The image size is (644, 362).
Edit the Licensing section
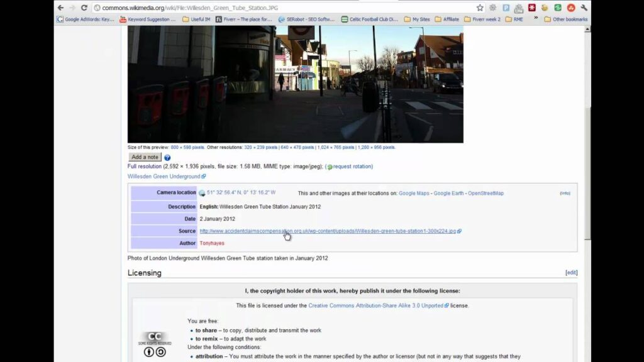pyautogui.click(x=571, y=273)
